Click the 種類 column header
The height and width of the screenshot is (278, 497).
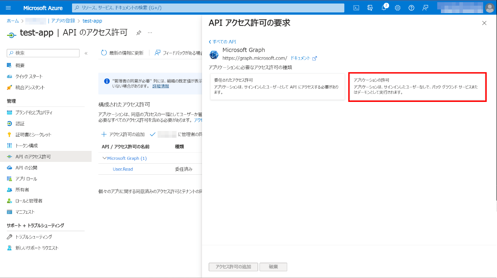coord(179,147)
